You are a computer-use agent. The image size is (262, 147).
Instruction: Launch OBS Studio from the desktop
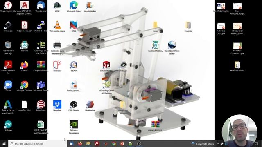click(74, 106)
